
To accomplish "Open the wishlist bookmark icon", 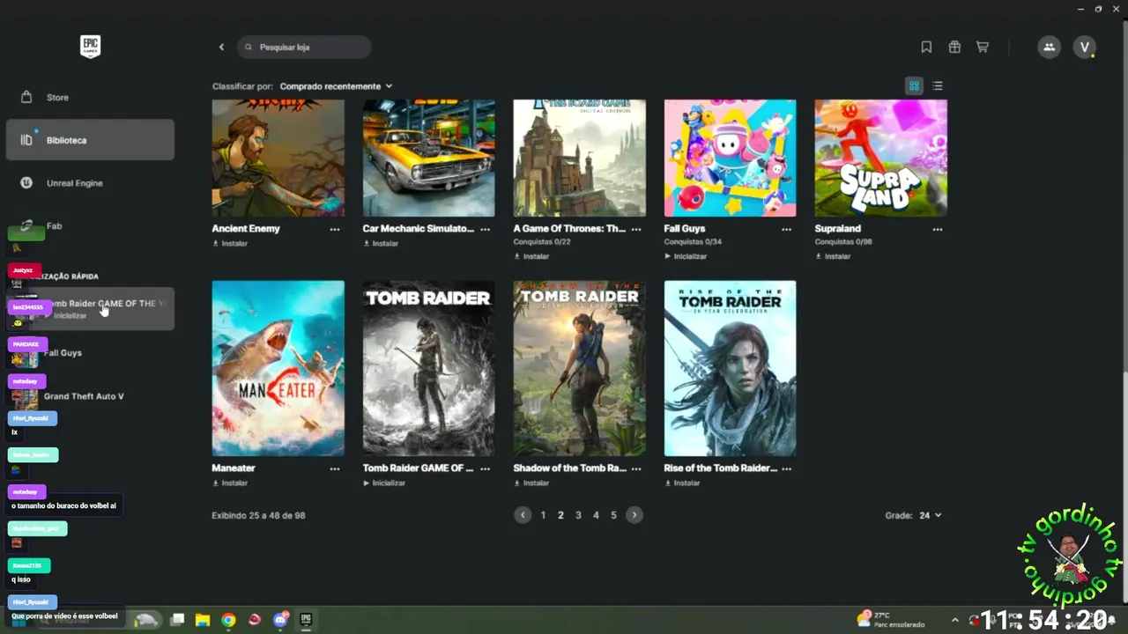I will click(x=926, y=47).
